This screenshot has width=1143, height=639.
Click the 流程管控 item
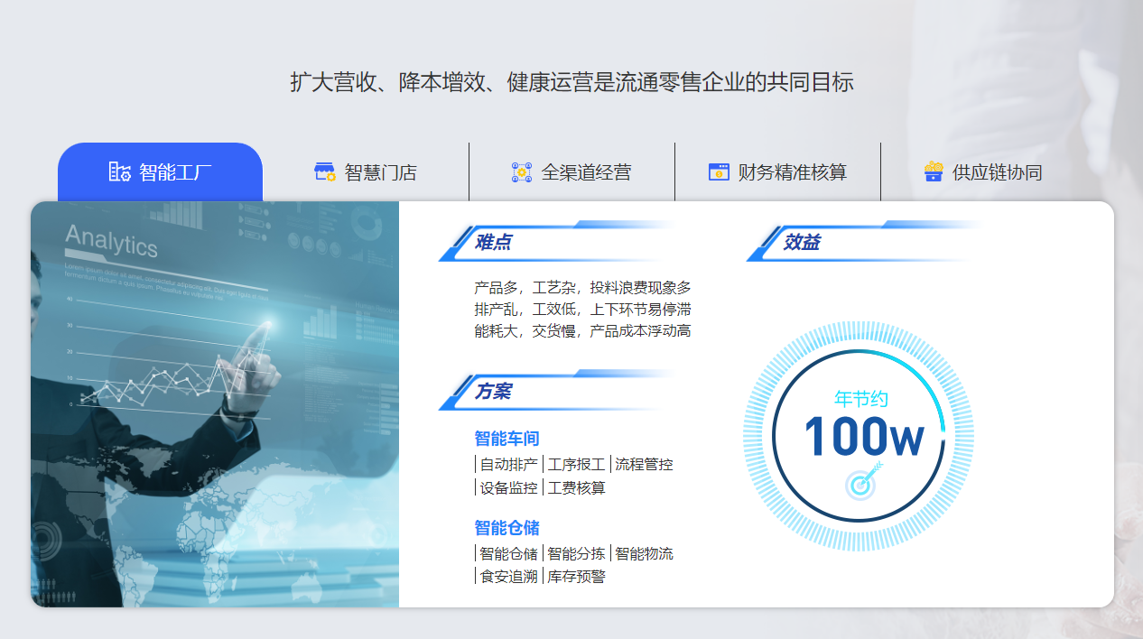click(644, 465)
